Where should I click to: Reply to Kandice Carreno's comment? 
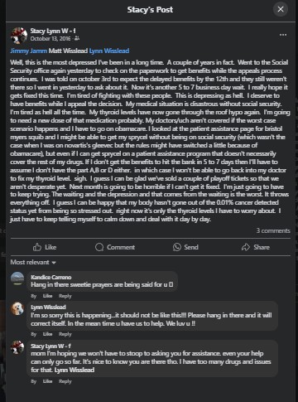(x=65, y=296)
